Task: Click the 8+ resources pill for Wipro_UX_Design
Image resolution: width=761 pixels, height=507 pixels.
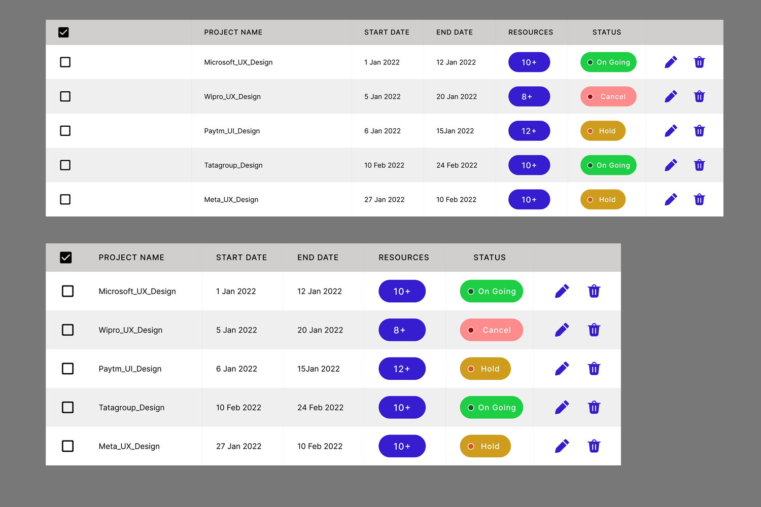Action: (x=529, y=96)
